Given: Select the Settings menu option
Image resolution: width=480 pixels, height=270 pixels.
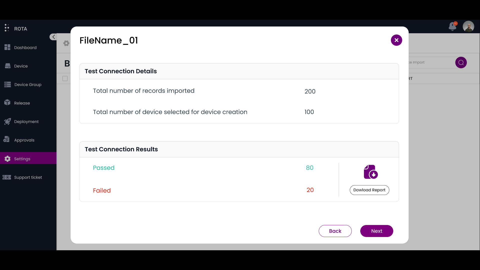Looking at the screenshot, I should pyautogui.click(x=28, y=158).
